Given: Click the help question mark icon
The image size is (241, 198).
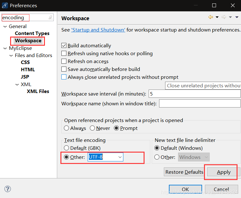Looking at the screenshot, I should click(x=8, y=189).
